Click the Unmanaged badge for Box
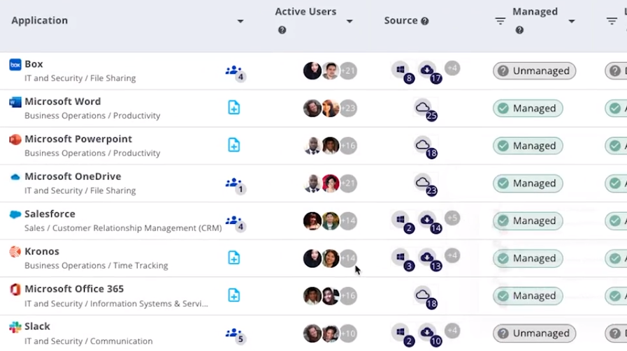This screenshot has width=627, height=351. coord(534,71)
